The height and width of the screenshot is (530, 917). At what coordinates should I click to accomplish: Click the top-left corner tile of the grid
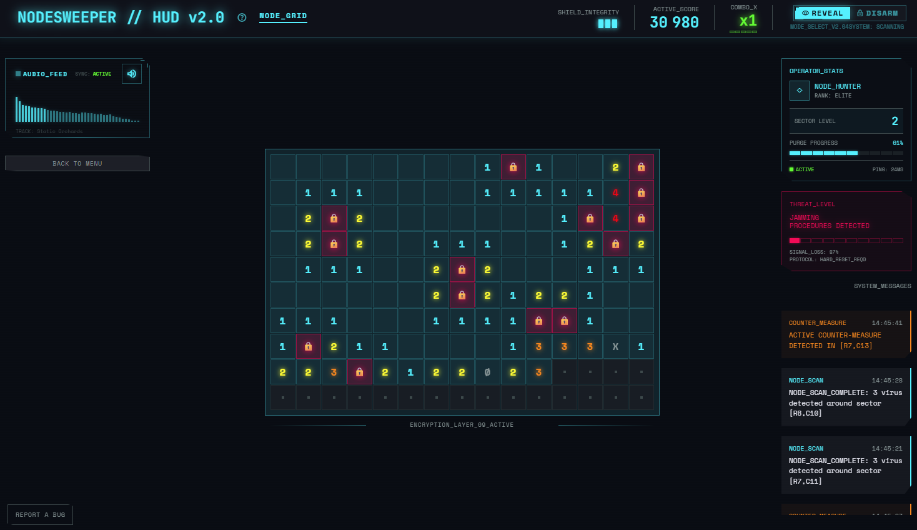pos(283,167)
